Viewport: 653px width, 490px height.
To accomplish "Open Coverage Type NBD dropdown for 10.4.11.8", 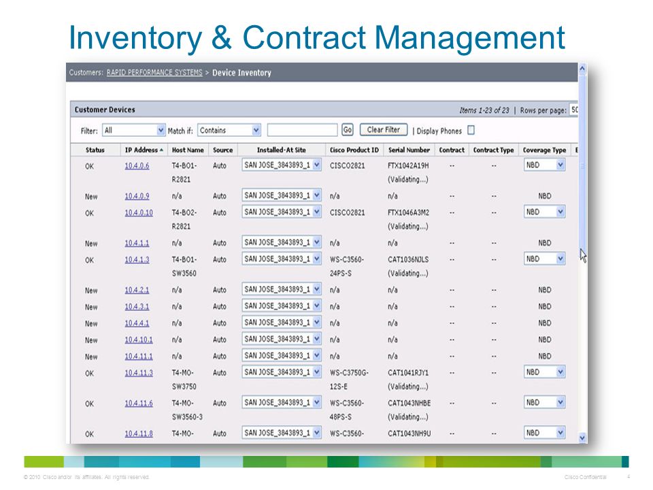I will tap(544, 433).
